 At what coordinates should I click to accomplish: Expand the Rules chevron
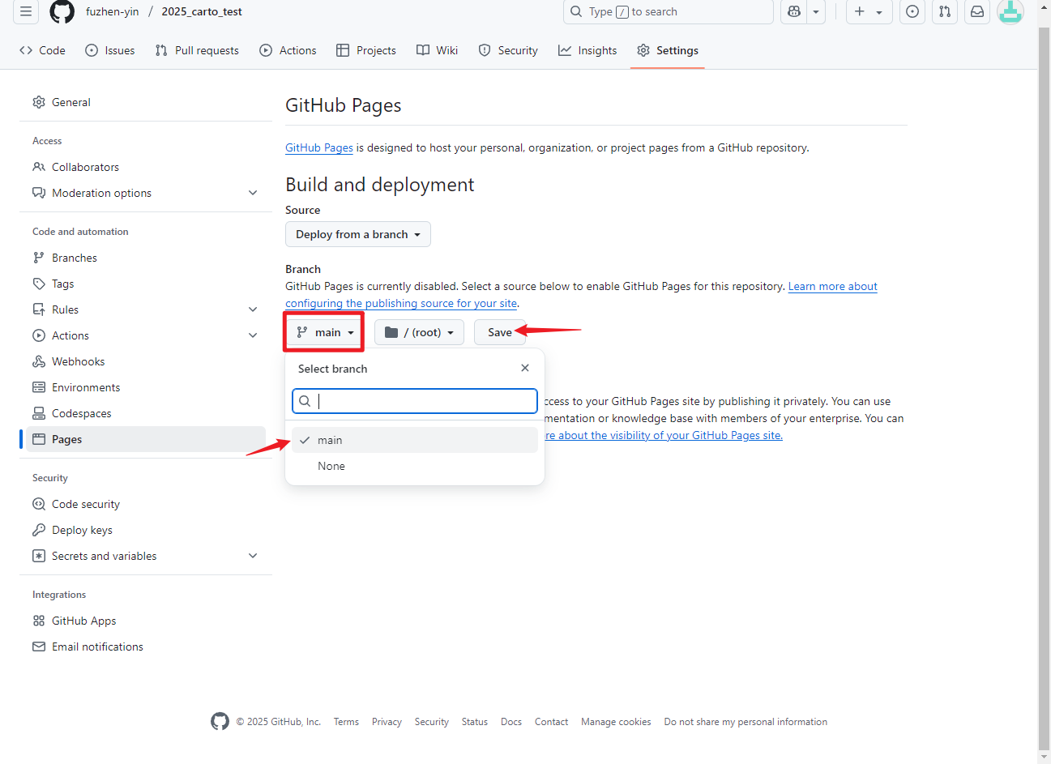[x=253, y=309]
